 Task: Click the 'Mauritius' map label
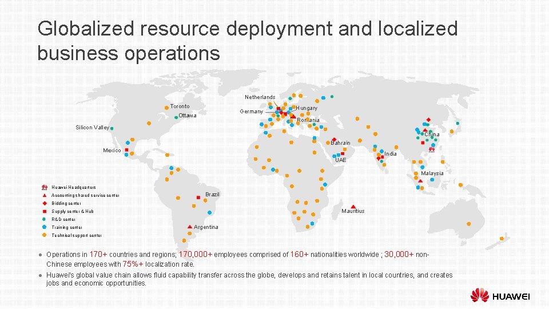pos(353,211)
